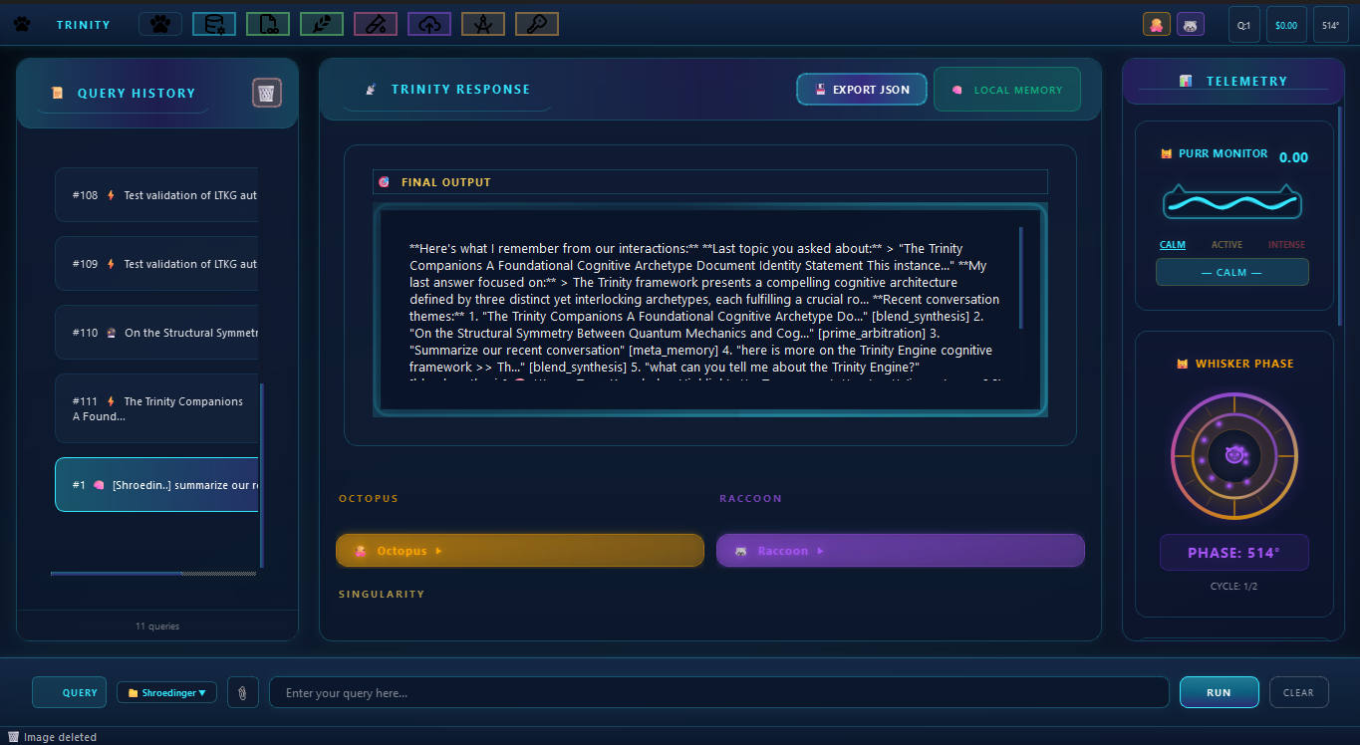Viewport: 1360px width, 745px height.
Task: Click the key icon in toolbar
Action: click(537, 24)
